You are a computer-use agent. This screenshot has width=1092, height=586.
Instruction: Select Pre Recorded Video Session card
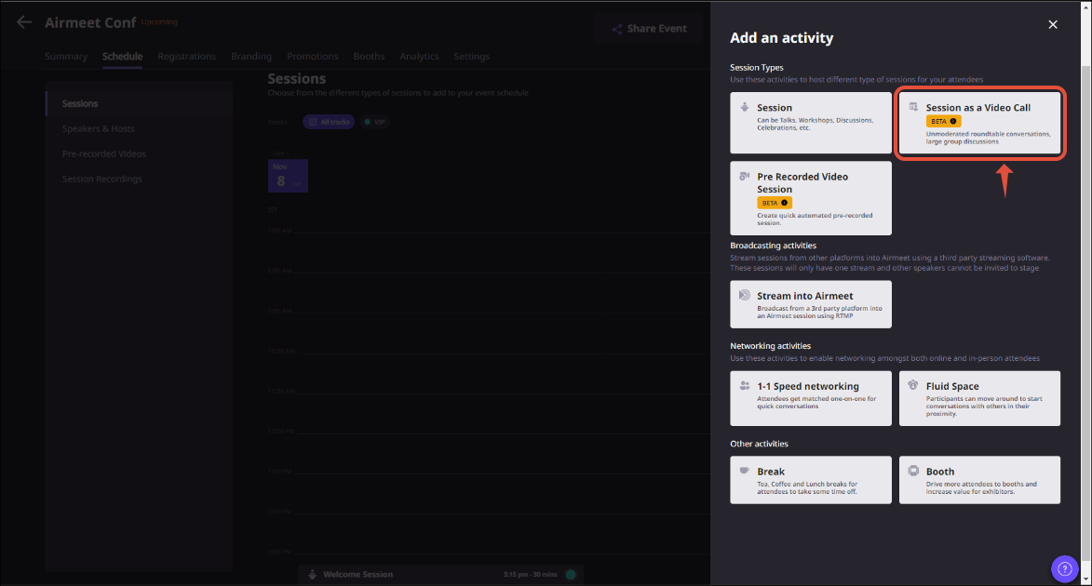click(x=811, y=198)
